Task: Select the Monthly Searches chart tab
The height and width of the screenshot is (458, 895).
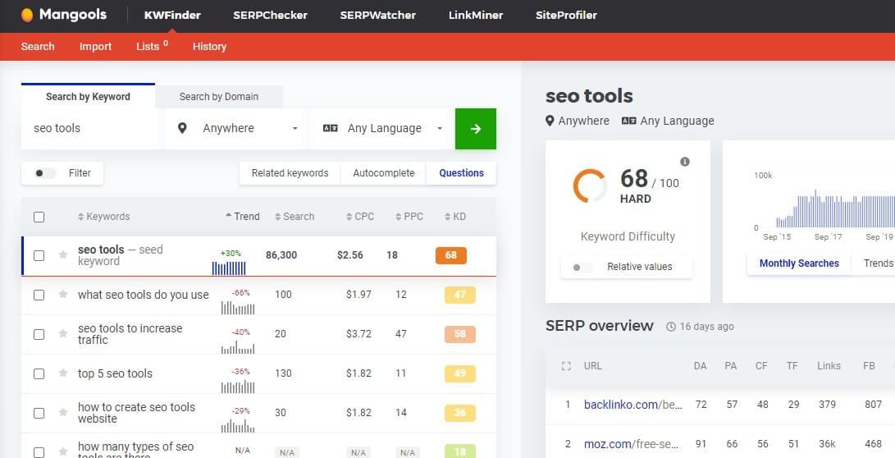Action: coord(799,263)
